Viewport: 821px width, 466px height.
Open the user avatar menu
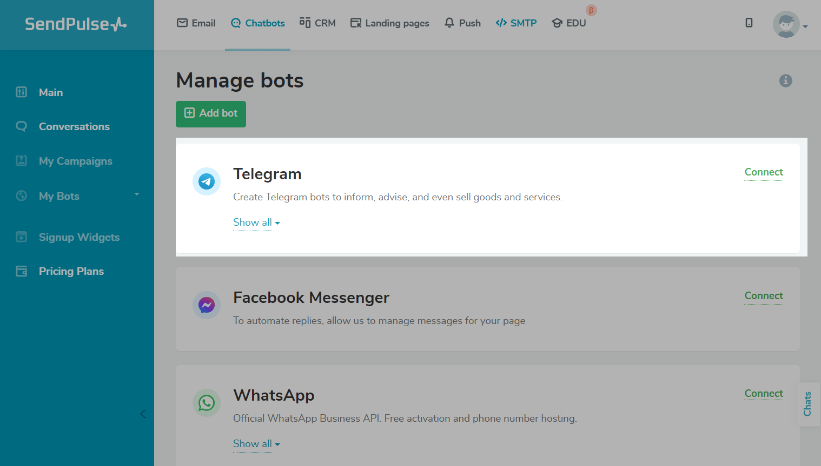tap(786, 24)
